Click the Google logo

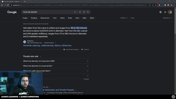12,12
